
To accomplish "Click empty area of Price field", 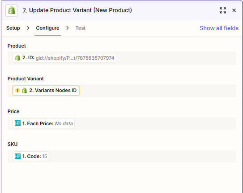I will tap(155, 123).
